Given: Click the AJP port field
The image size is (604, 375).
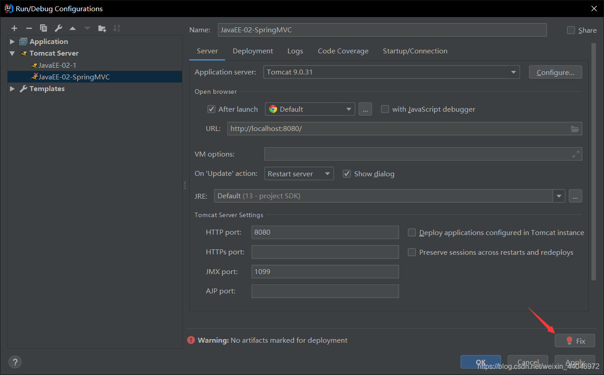Looking at the screenshot, I should click(x=325, y=291).
